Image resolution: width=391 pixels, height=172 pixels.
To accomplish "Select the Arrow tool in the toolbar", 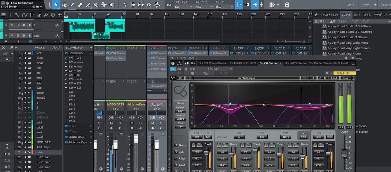I will tap(56, 5).
